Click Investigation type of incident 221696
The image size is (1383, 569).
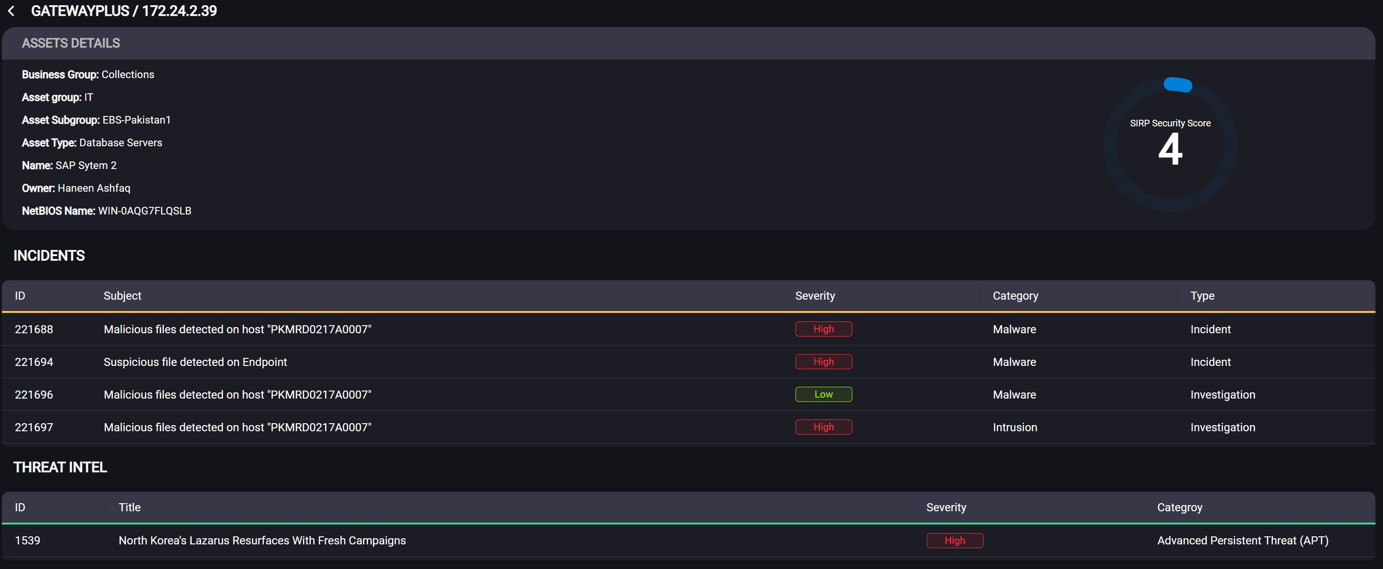click(x=1222, y=395)
